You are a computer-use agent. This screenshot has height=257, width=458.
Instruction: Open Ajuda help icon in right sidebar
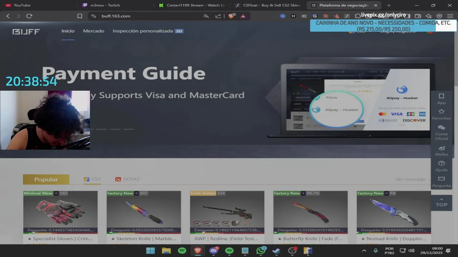(442, 166)
